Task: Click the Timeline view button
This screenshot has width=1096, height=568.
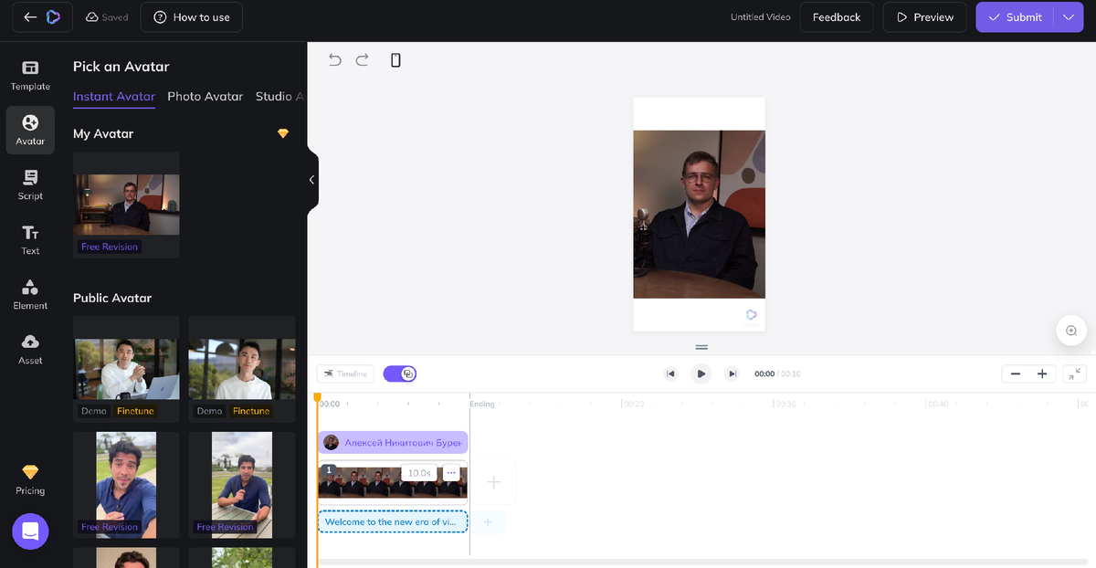Action: pyautogui.click(x=345, y=373)
